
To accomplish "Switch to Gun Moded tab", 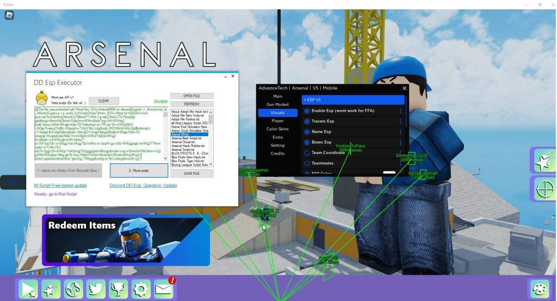I will click(x=278, y=105).
